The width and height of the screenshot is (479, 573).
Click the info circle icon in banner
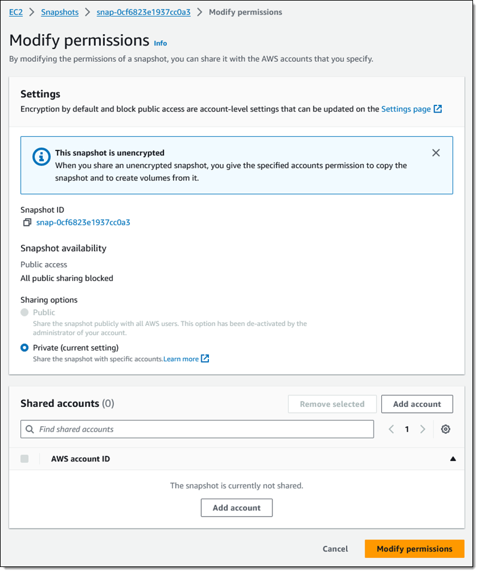tap(41, 157)
